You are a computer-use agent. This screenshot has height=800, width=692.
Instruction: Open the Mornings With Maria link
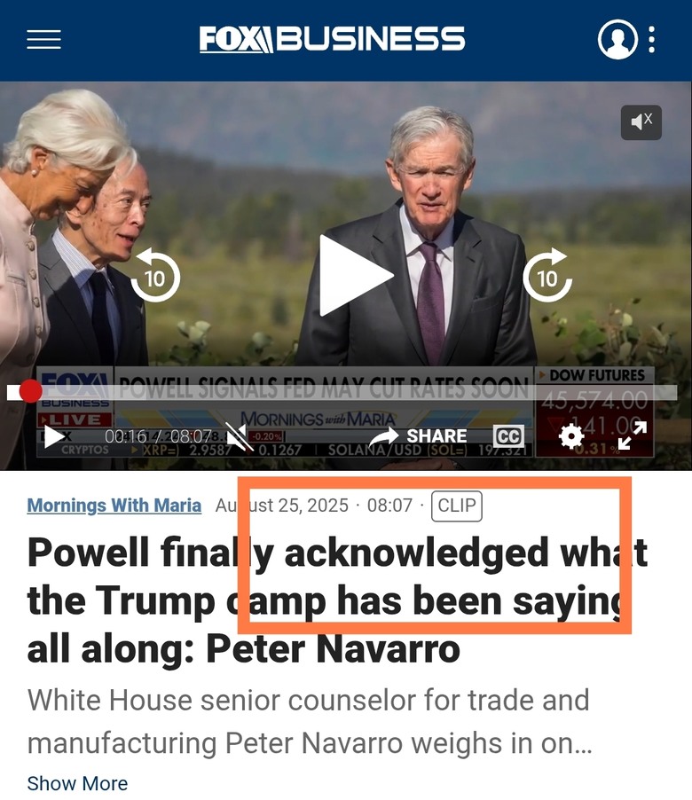114,506
